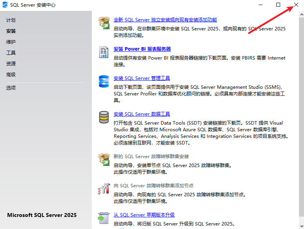Click the SQL Server management tools icon
304x229 pixels.
(104, 81)
